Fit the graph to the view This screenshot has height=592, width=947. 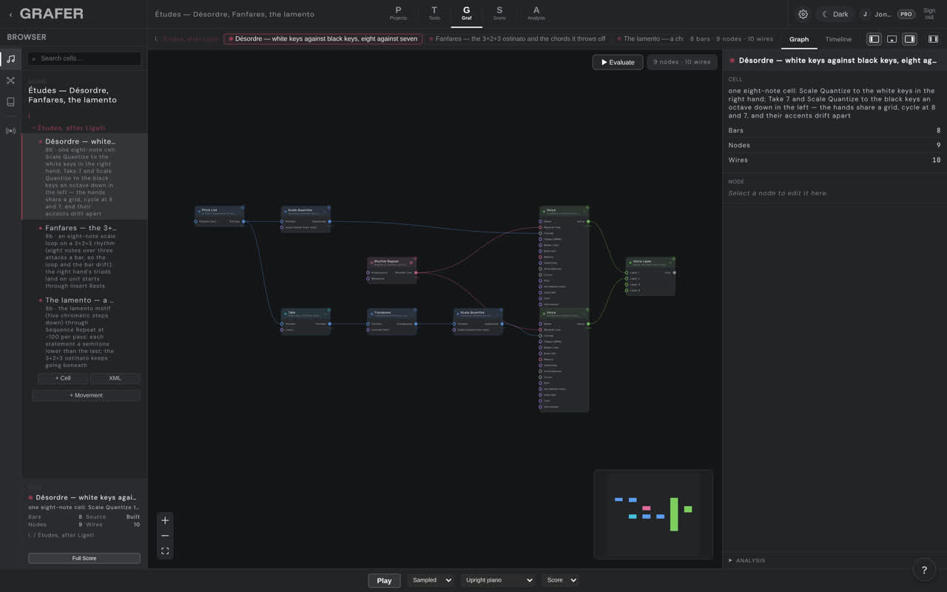[x=165, y=551]
